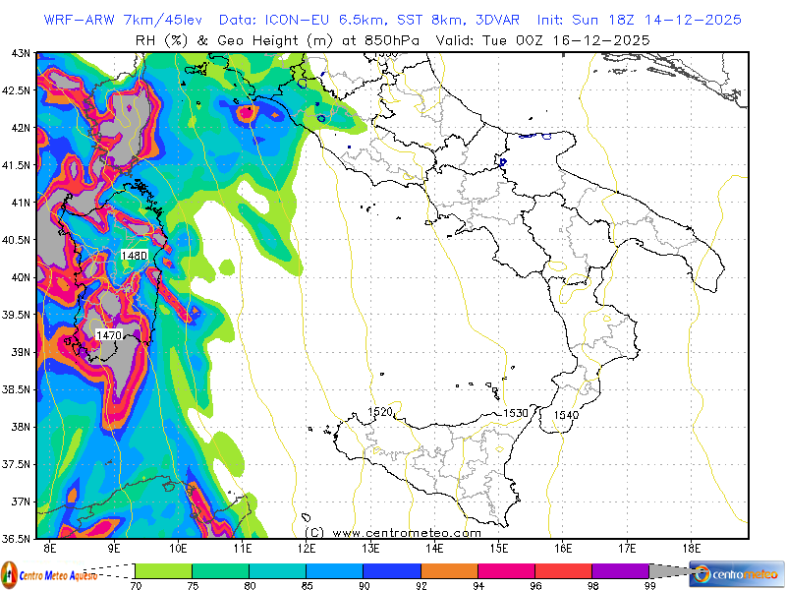Click the 12E longitude axis label
This screenshot has height=590, width=786.
point(307,547)
